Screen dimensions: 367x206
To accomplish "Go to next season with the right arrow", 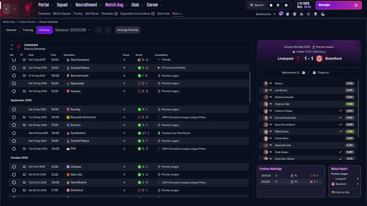I will pyautogui.click(x=108, y=30).
